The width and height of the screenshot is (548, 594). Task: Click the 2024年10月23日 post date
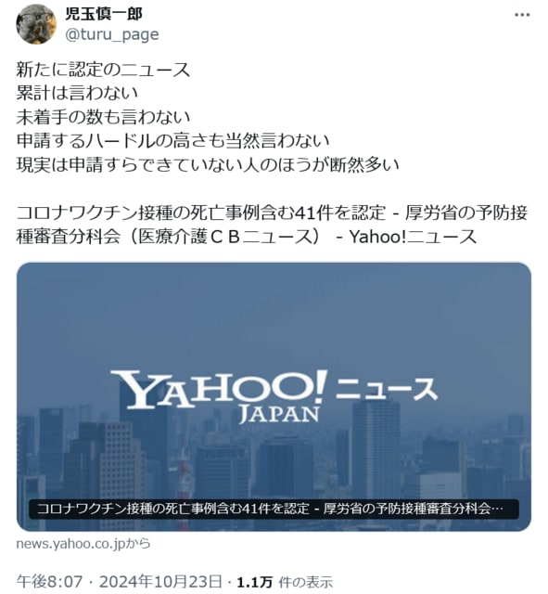pos(160,581)
